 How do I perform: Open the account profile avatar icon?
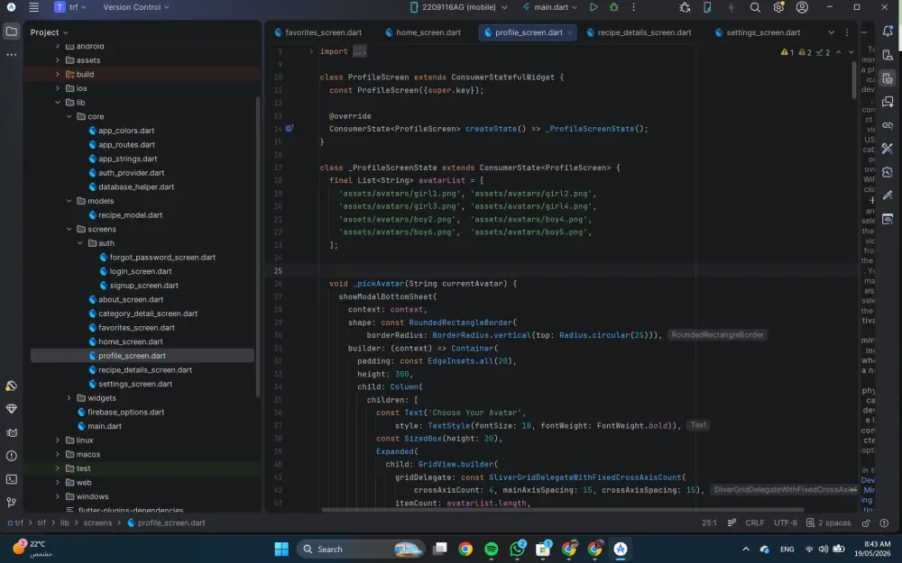(x=802, y=7)
